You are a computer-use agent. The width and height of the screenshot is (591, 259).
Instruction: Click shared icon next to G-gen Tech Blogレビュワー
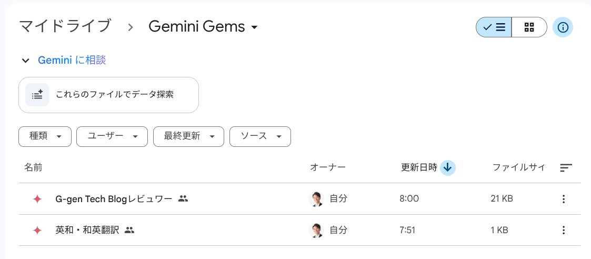tap(183, 199)
